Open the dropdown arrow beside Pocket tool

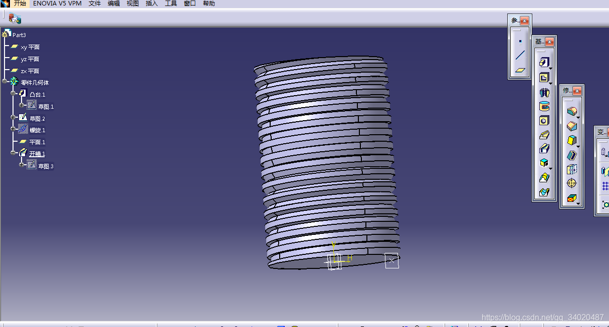pos(550,83)
